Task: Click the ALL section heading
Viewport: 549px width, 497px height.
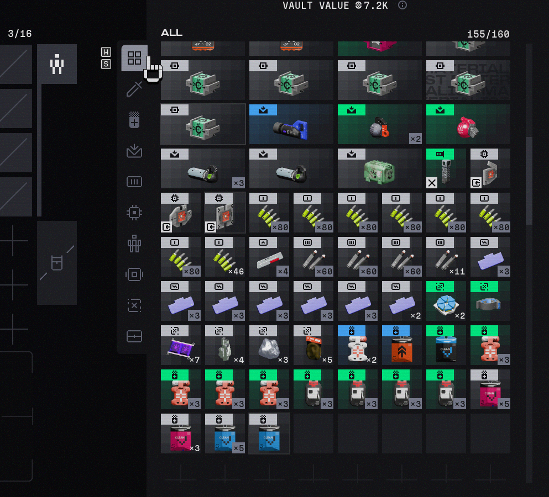Action: click(x=171, y=33)
